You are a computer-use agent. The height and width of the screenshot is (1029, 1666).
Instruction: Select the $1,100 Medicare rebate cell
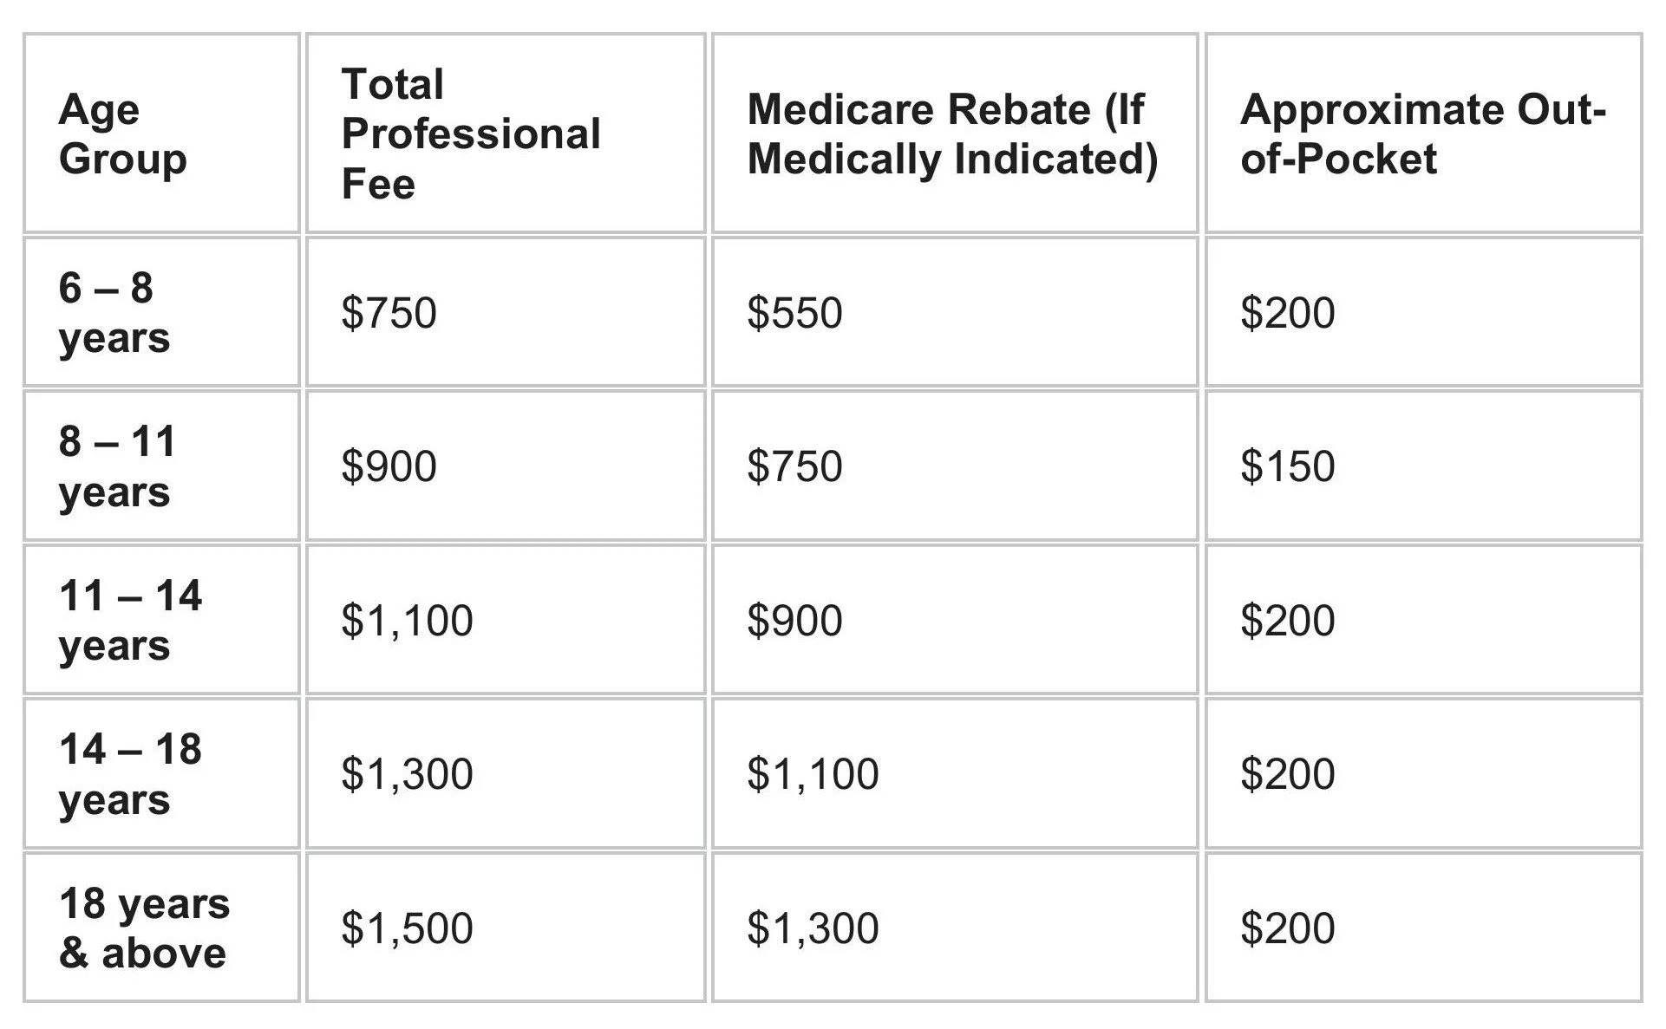point(813,774)
